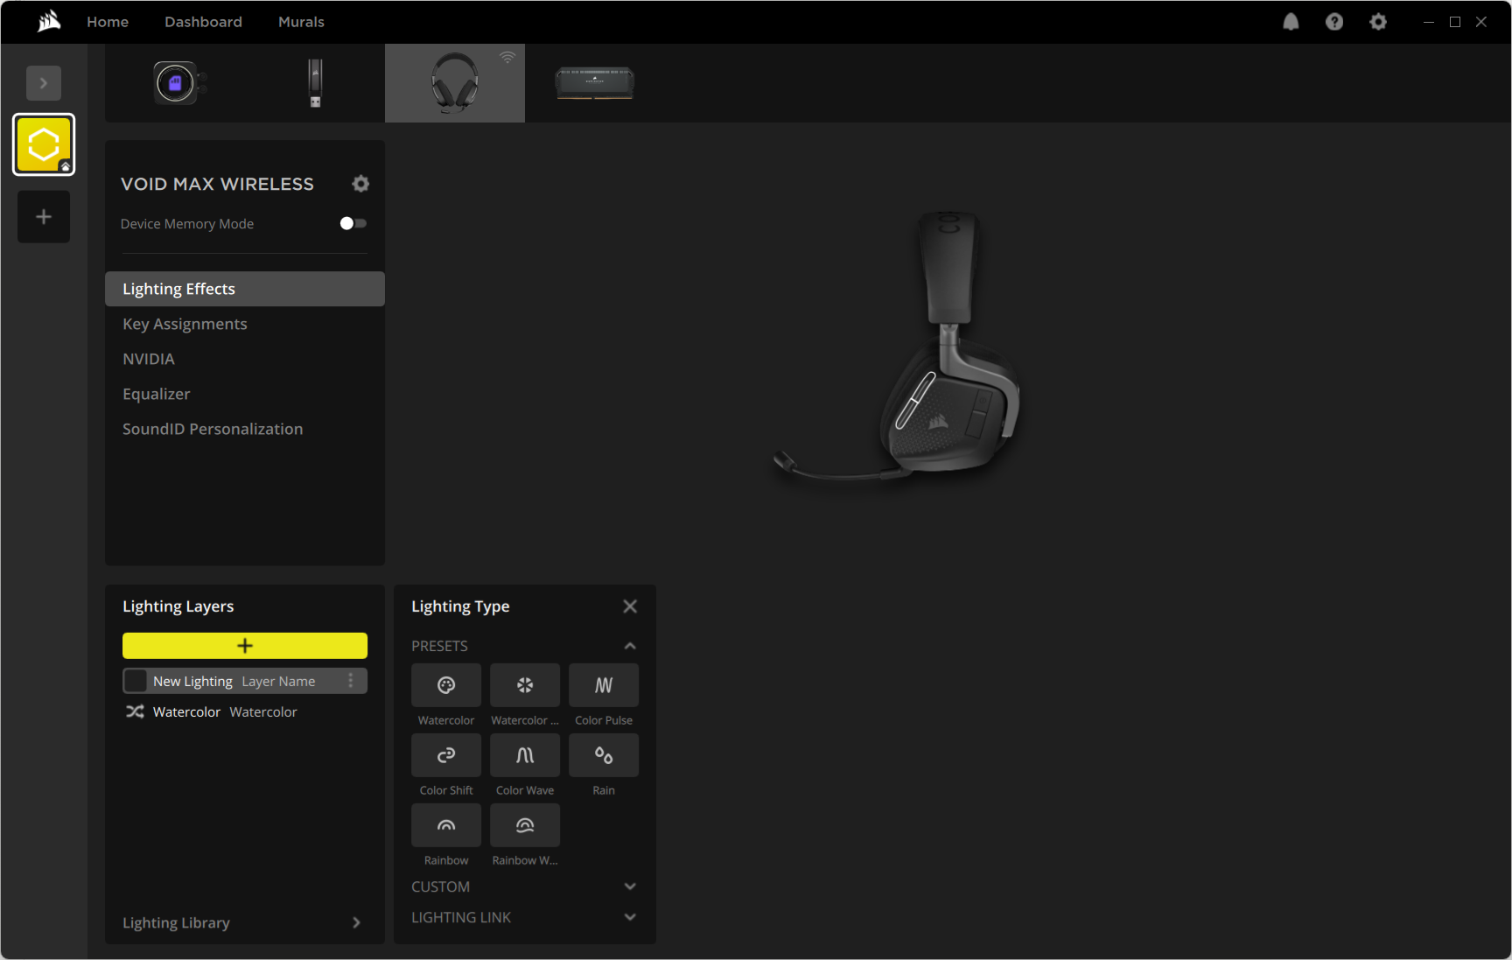Viewport: 1512px width, 960px height.
Task: Choose the Color Shift preset
Action: coord(446,755)
